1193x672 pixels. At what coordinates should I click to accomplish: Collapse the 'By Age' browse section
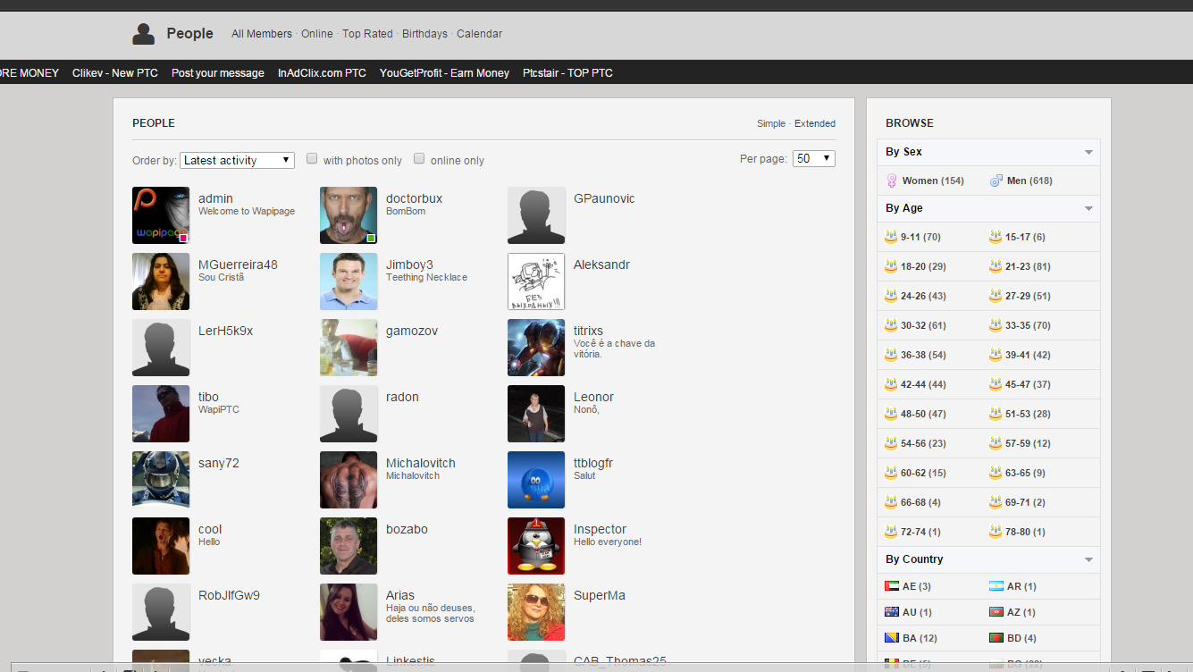coord(1088,208)
